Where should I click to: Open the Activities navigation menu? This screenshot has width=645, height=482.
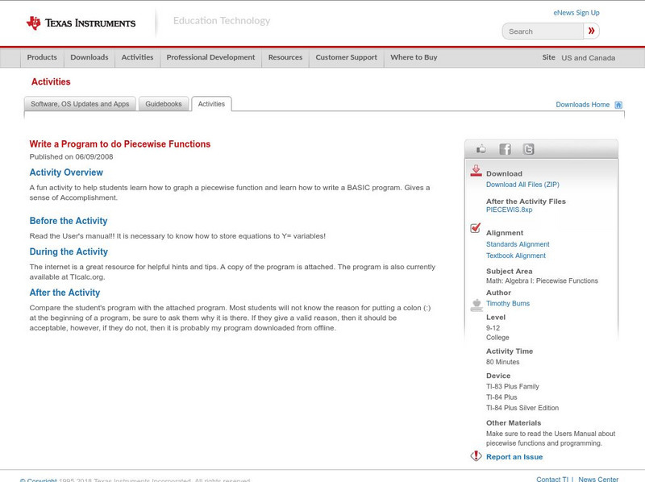coord(137,57)
